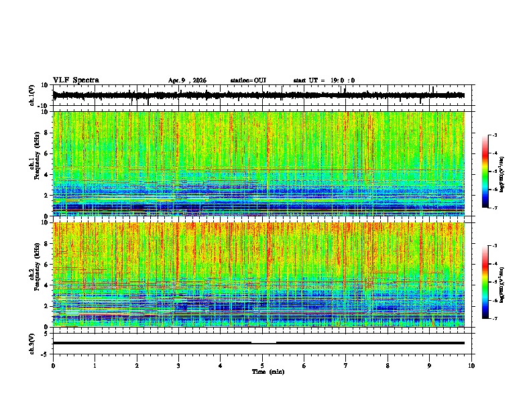Click the ch.1 voltage waveform trace panel
This screenshot has height=410, width=531.
[x=263, y=95]
